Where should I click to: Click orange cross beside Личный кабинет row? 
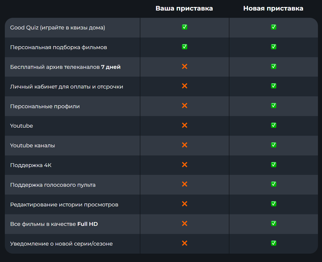(184, 86)
